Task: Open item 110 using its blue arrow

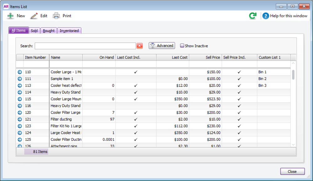Action: pos(20,72)
